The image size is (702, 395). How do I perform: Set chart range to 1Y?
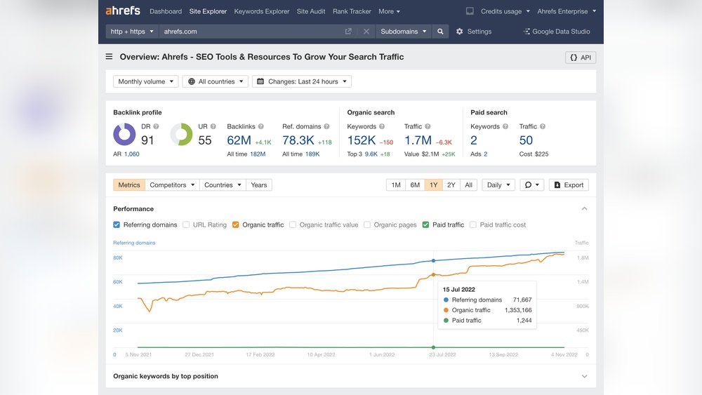(x=433, y=185)
